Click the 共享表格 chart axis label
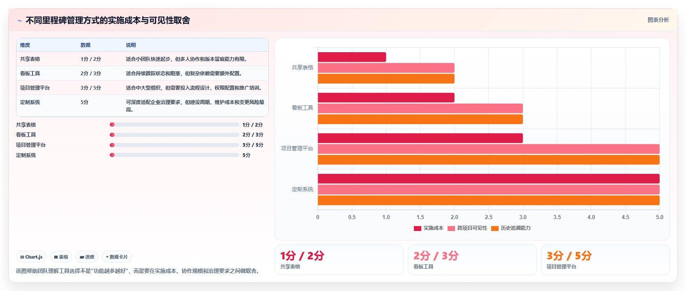Image resolution: width=686 pixels, height=291 pixels. click(303, 67)
